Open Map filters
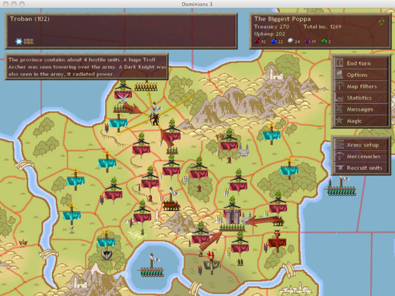The height and width of the screenshot is (296, 395). 360,86
